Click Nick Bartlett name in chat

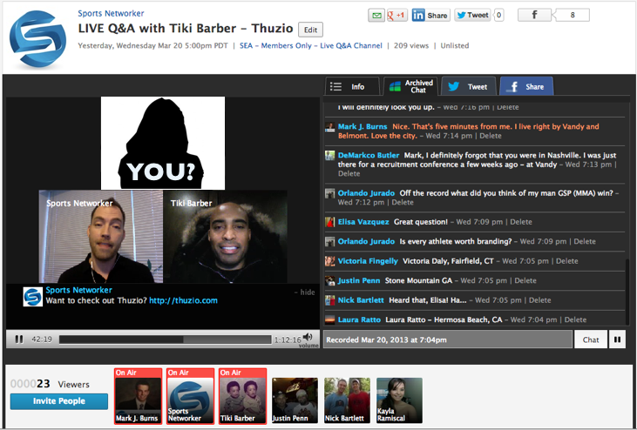tap(361, 300)
